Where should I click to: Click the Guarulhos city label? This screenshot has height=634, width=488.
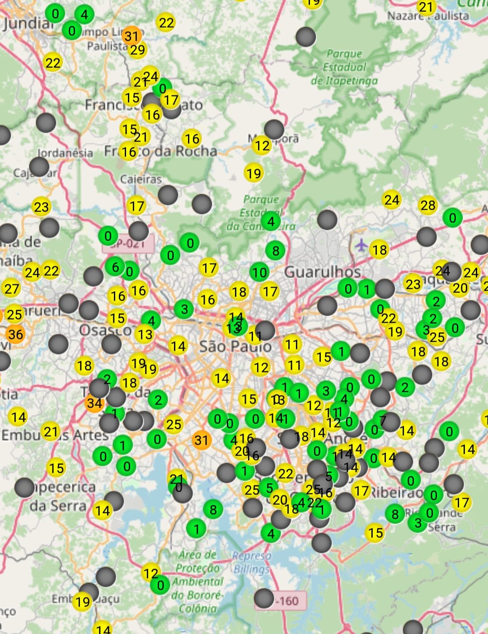click(x=322, y=272)
